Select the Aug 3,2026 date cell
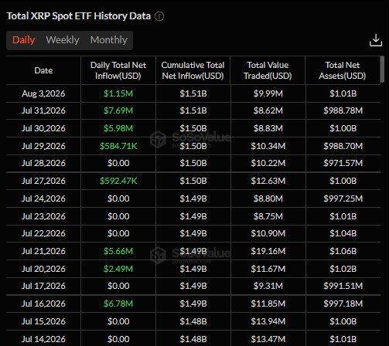 coord(43,93)
